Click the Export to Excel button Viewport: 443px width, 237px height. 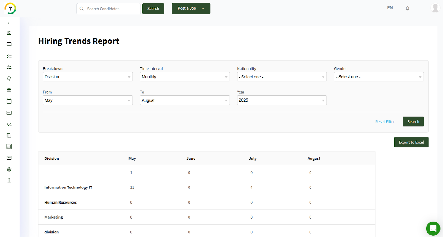[x=411, y=142]
